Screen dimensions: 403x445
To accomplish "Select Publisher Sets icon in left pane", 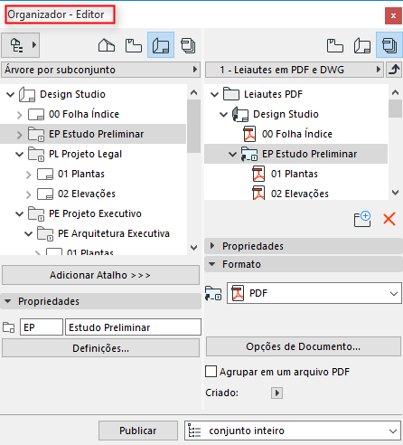I will [x=188, y=45].
